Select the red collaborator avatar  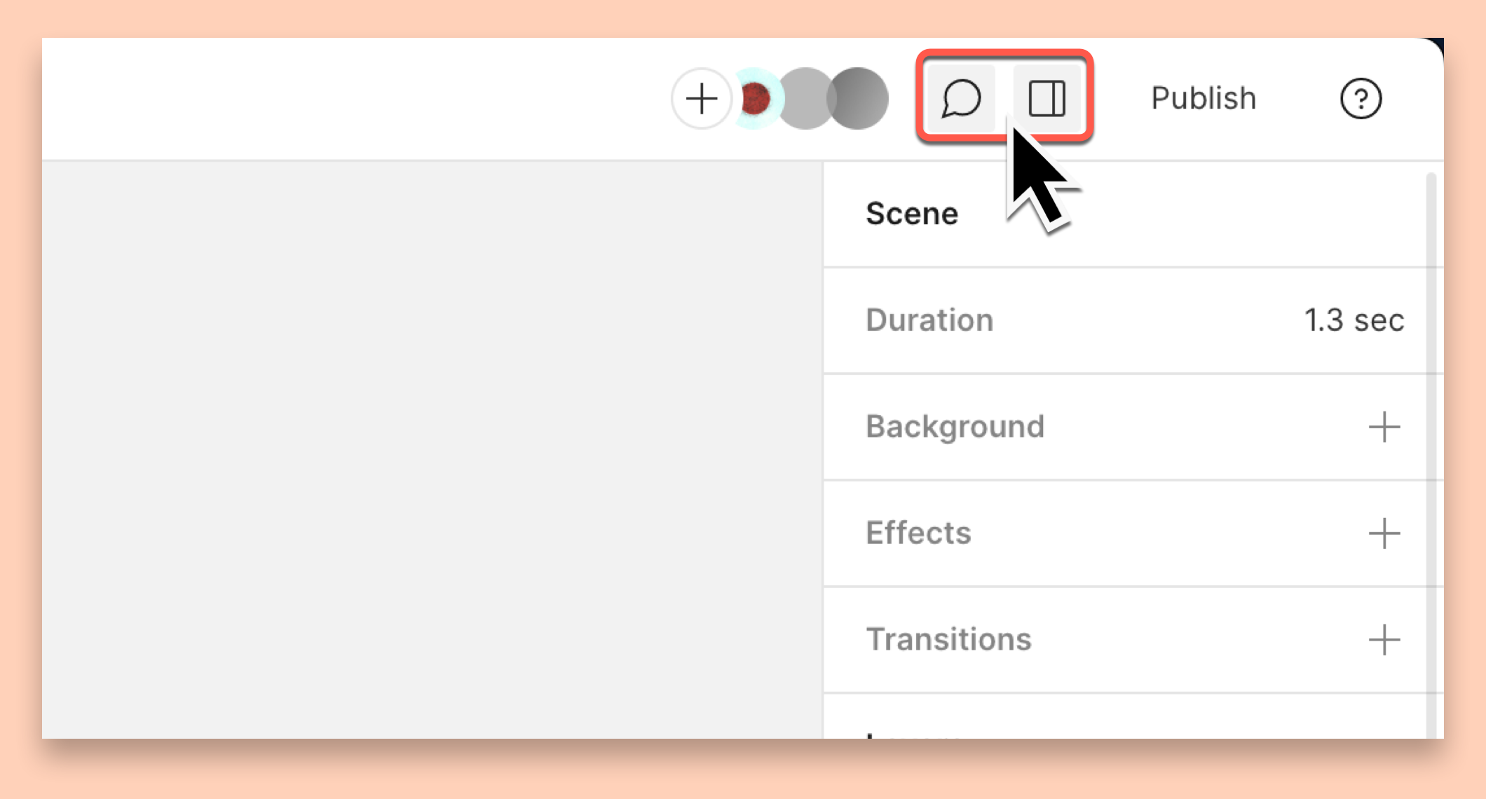(756, 99)
